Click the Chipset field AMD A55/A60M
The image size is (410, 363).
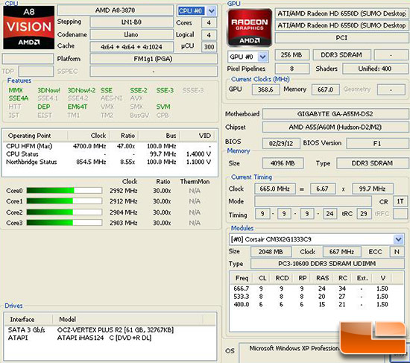pos(335,127)
